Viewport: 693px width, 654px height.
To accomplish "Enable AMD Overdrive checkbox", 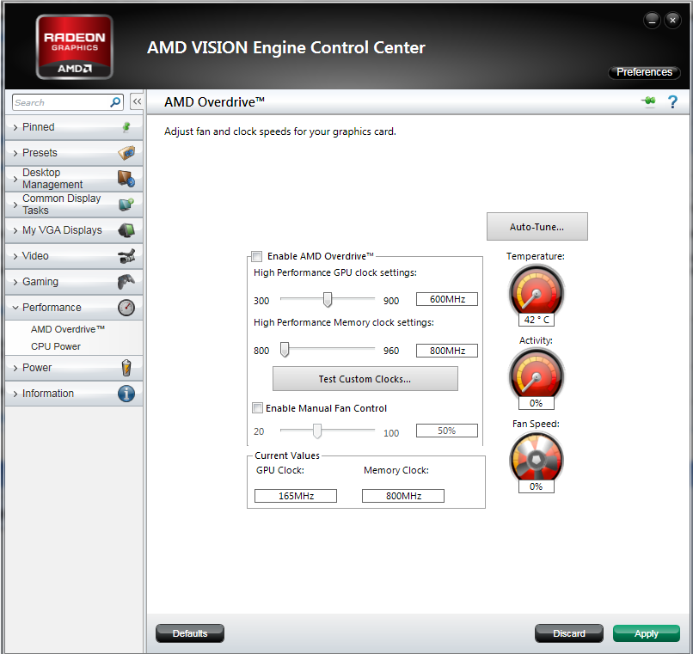I will (x=256, y=256).
